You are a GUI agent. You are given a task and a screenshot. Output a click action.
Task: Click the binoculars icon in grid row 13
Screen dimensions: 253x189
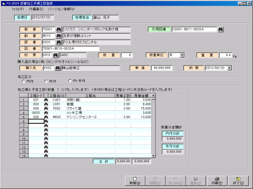click(46, 151)
